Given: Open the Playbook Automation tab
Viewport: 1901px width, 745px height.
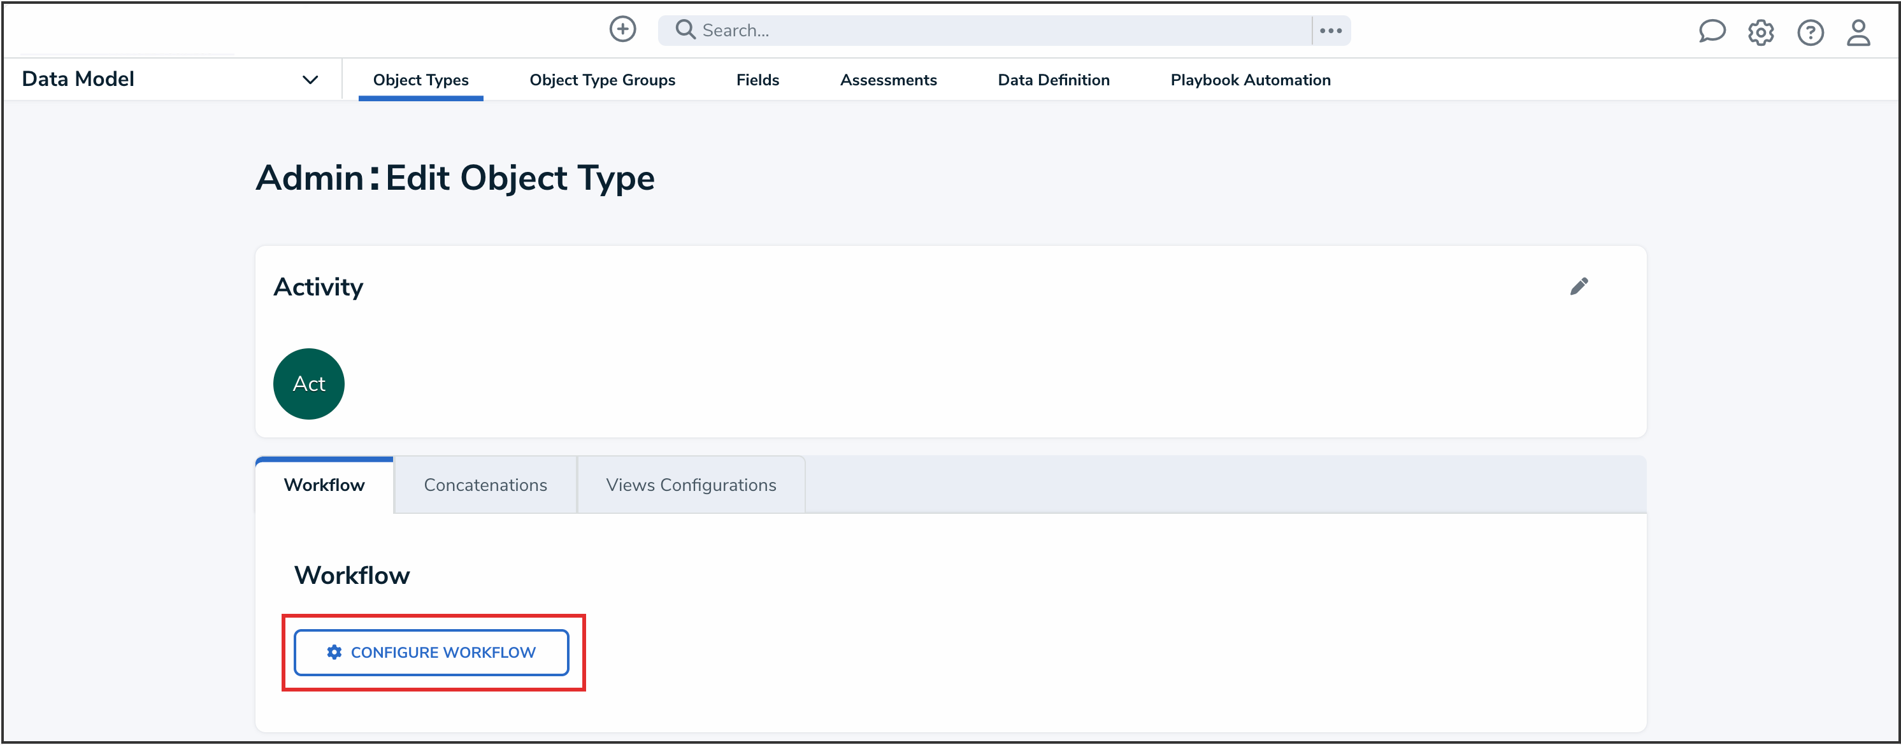Looking at the screenshot, I should [1250, 80].
